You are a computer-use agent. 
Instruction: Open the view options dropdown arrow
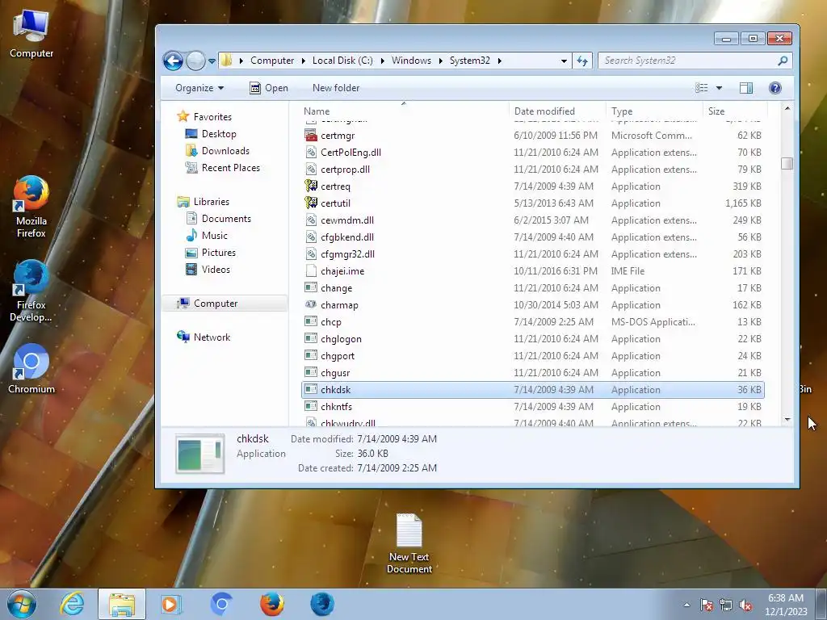point(719,88)
